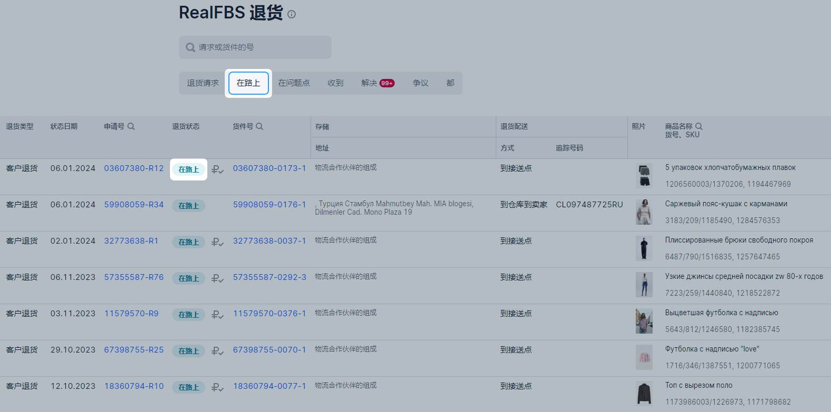The height and width of the screenshot is (412, 831).
Task: Open photo thumbnail for Футболка с надписью love
Action: pos(644,357)
